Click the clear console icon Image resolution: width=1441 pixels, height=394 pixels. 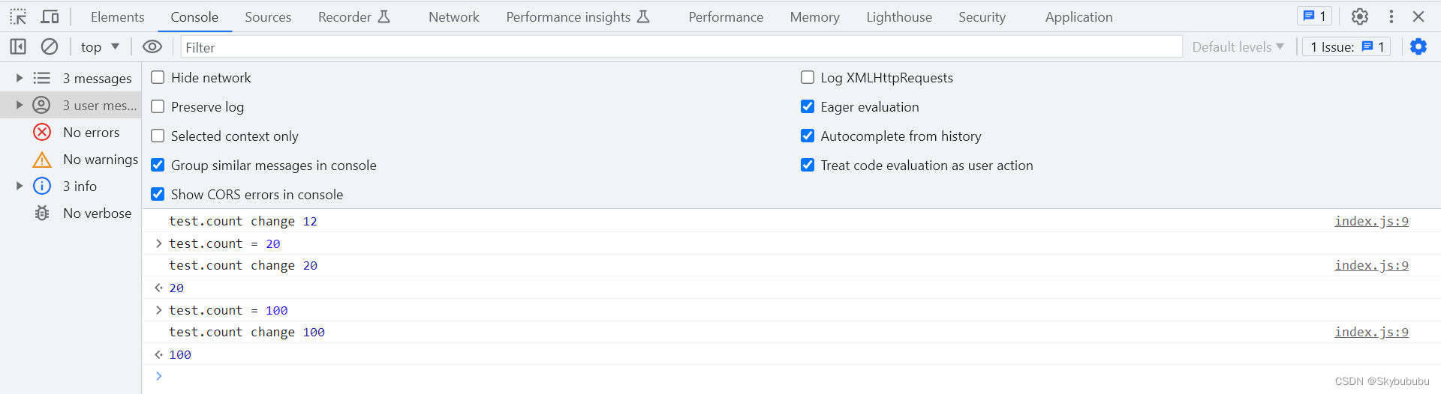click(50, 47)
